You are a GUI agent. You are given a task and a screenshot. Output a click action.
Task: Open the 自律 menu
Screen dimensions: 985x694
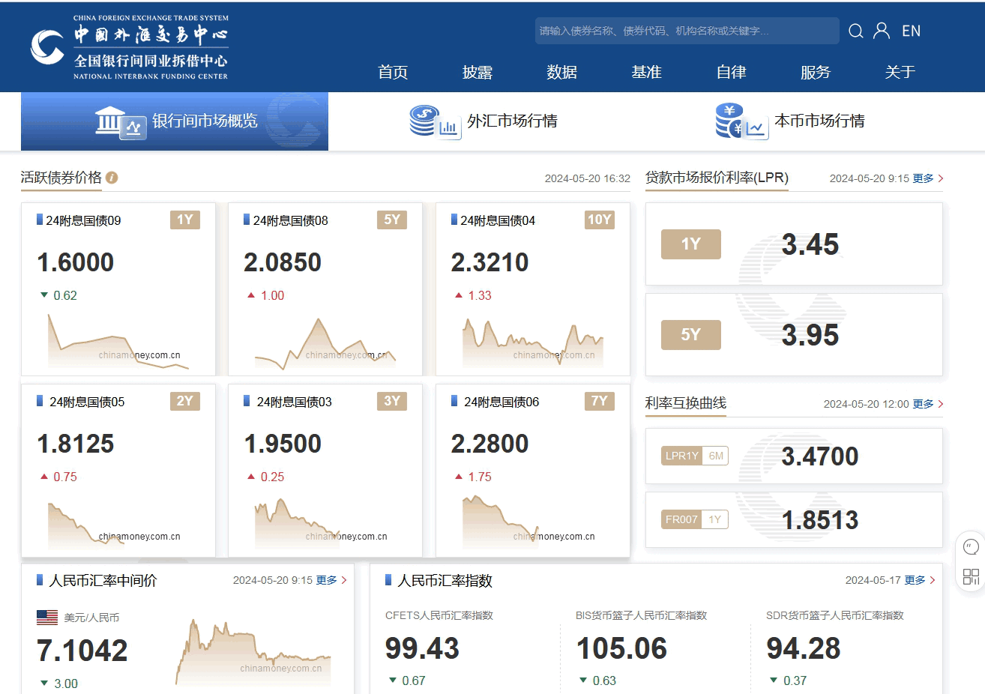tap(731, 72)
